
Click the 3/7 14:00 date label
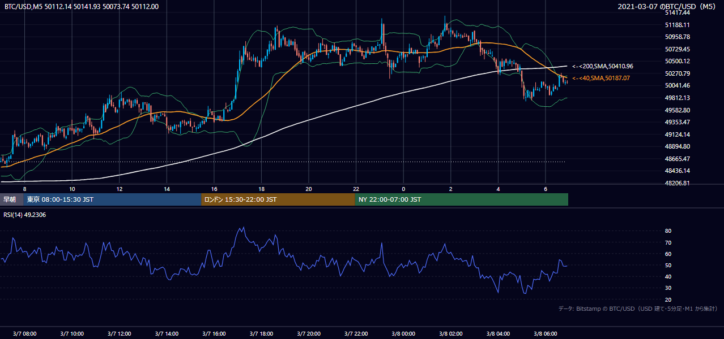167,333
